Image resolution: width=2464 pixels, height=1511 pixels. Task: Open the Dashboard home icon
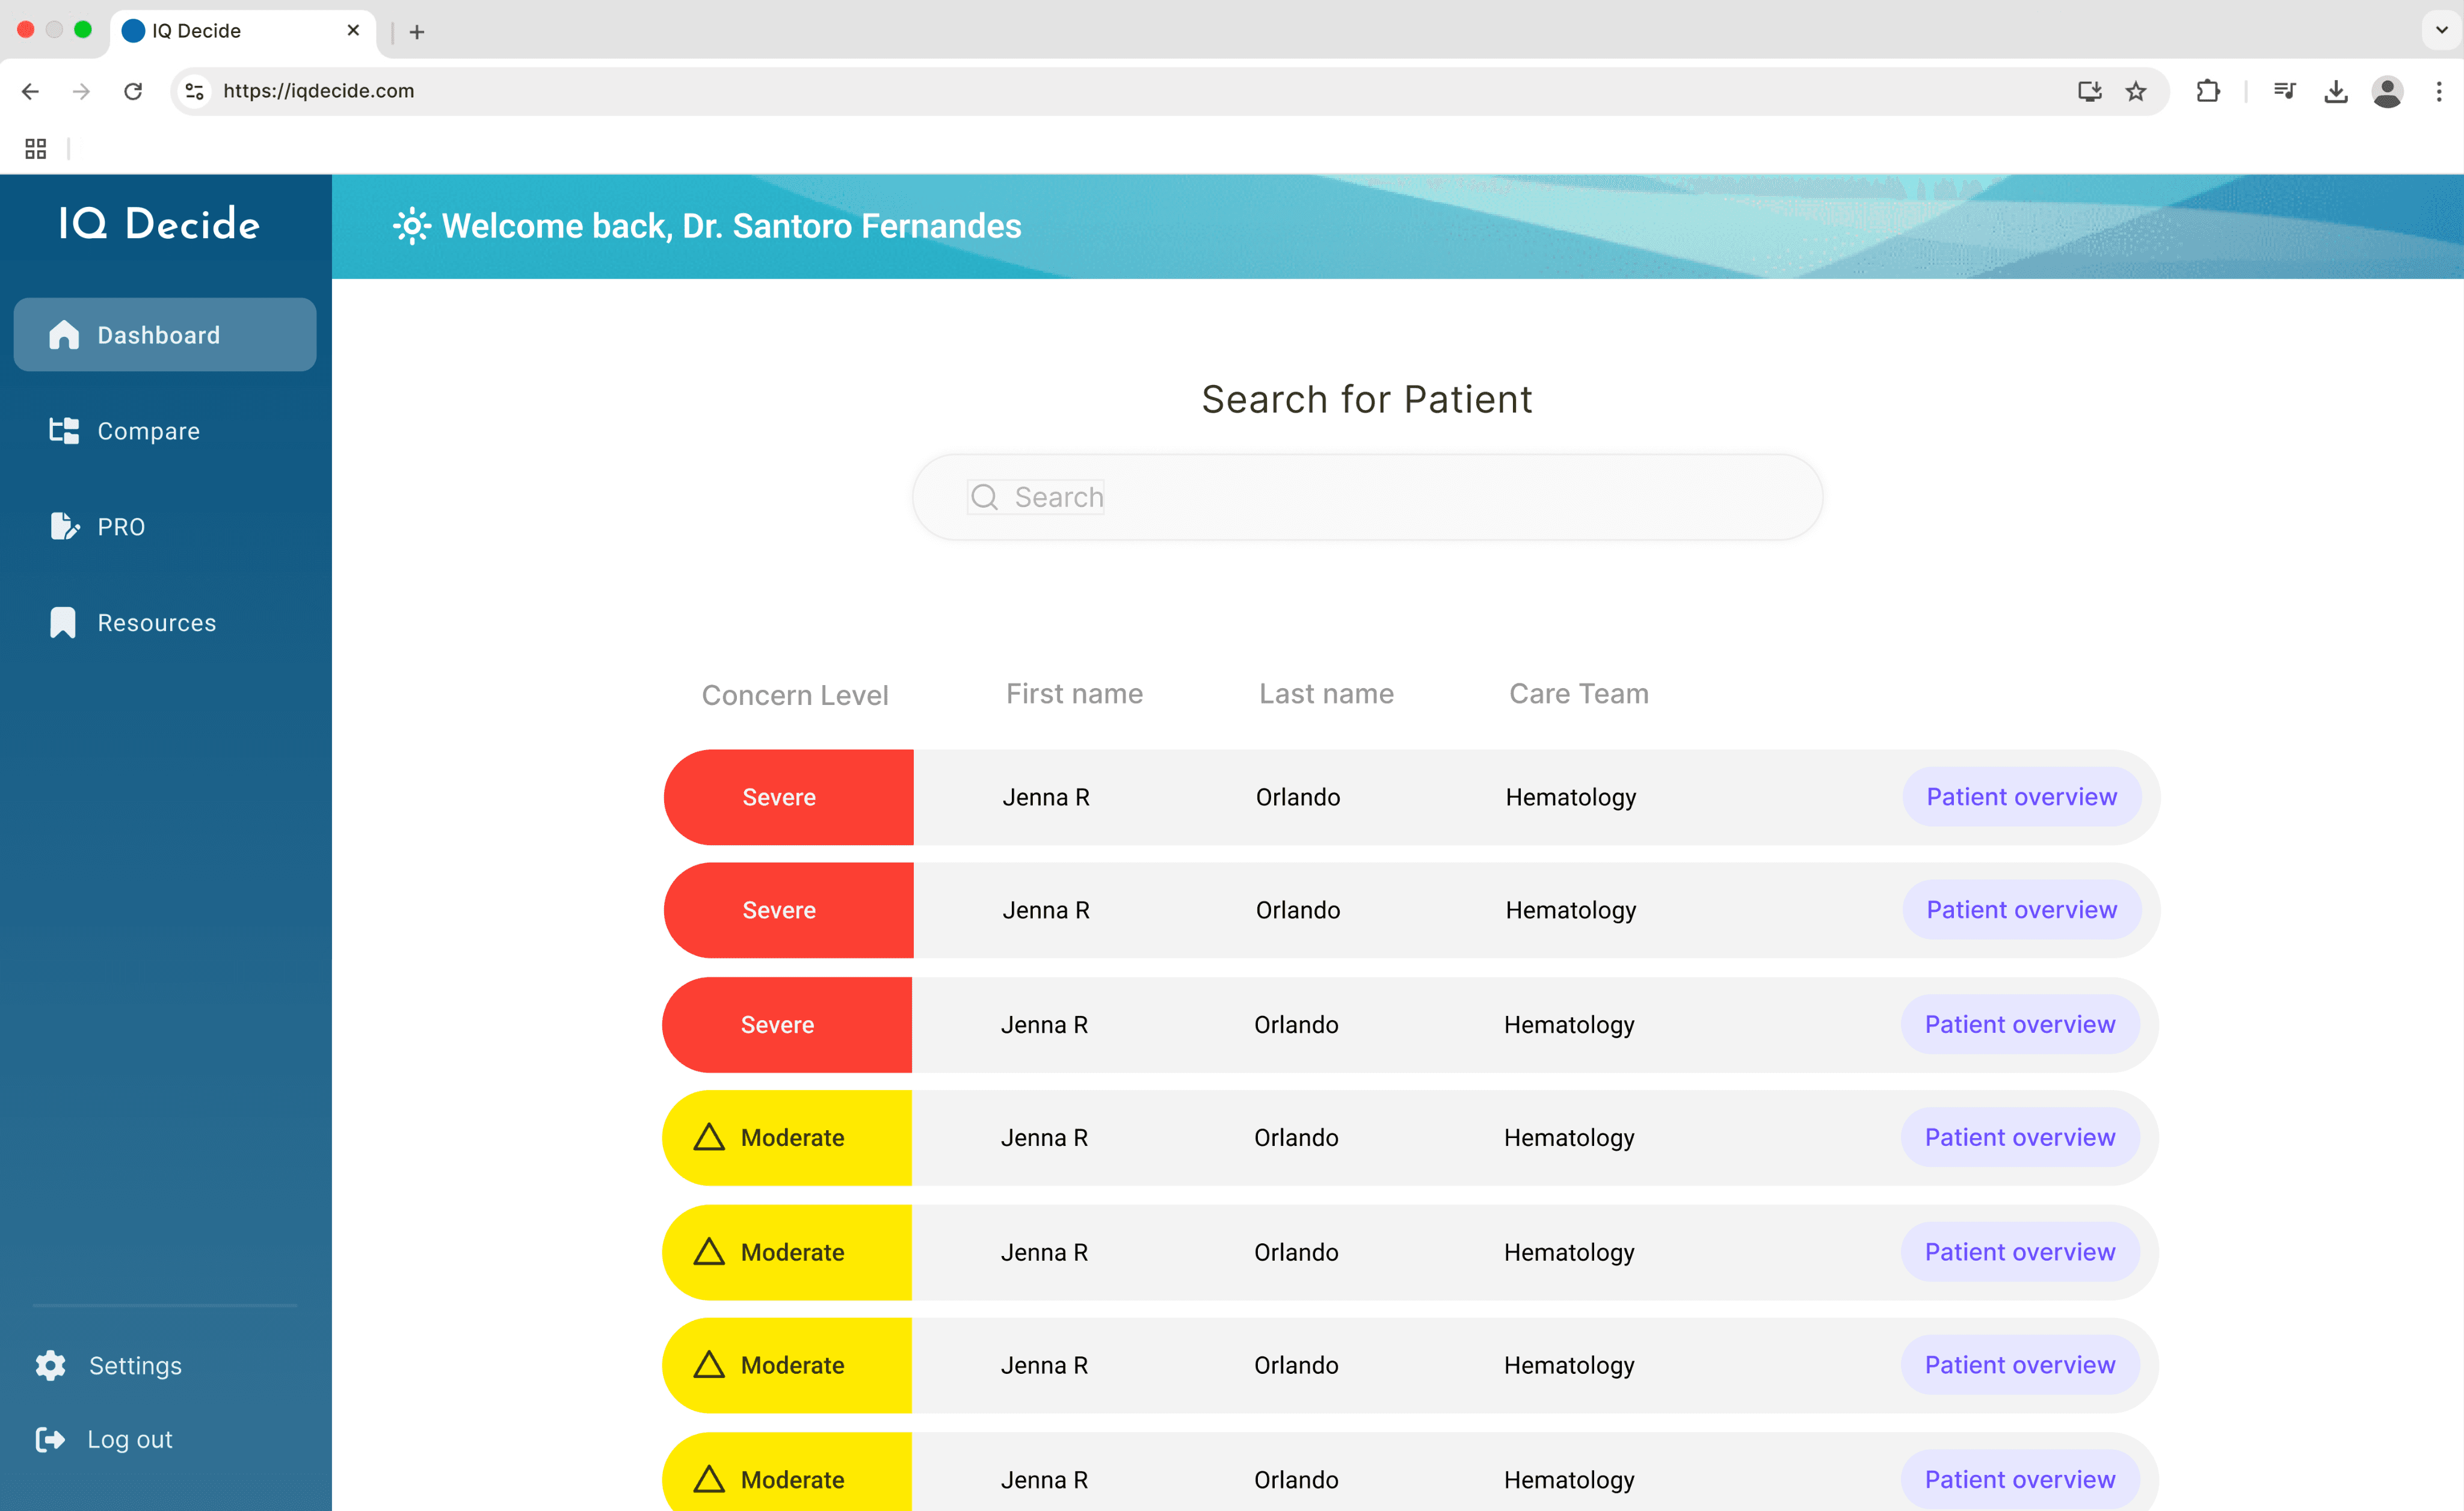pyautogui.click(x=64, y=335)
